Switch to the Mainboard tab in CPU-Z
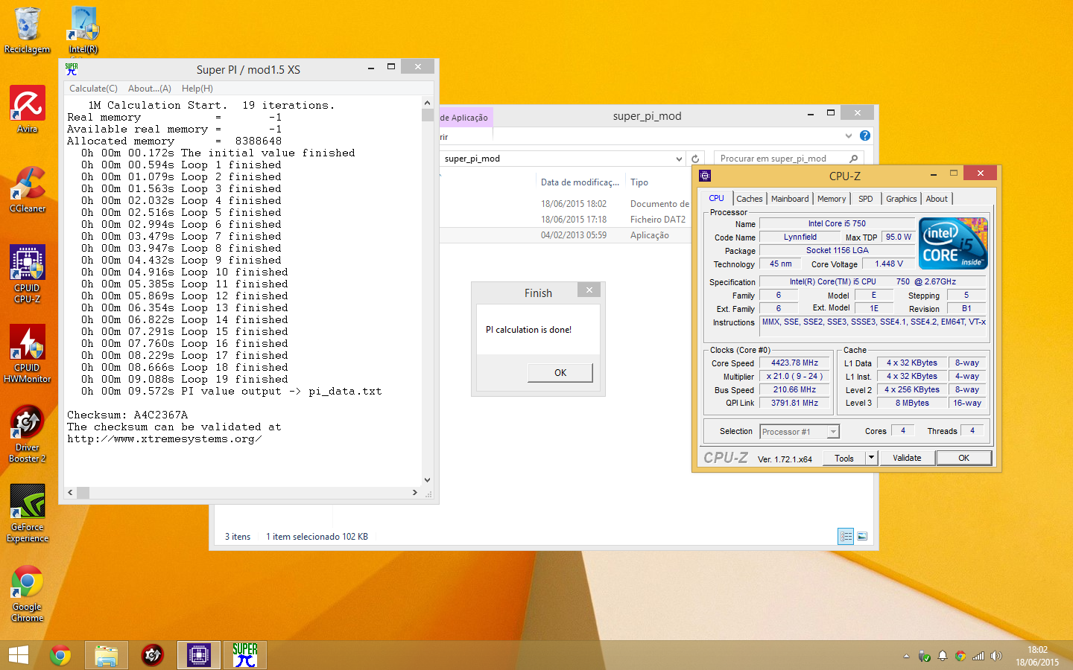Screen dimensions: 1073x670 click(790, 199)
